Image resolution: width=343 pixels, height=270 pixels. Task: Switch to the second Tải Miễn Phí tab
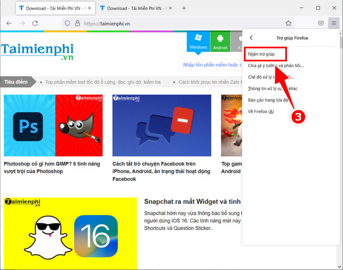[136, 8]
